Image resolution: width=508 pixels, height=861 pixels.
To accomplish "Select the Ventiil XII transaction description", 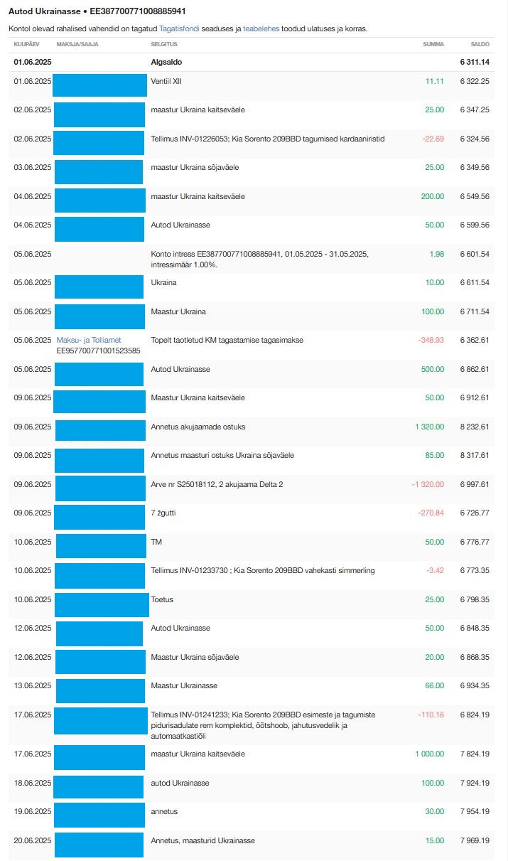I will (166, 82).
